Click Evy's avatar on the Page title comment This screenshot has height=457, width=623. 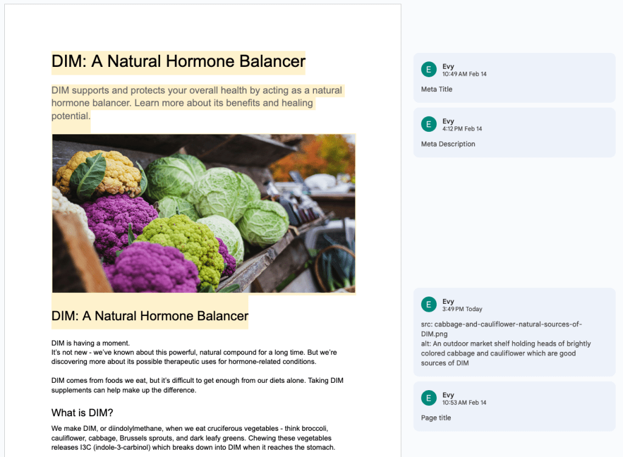coord(429,398)
